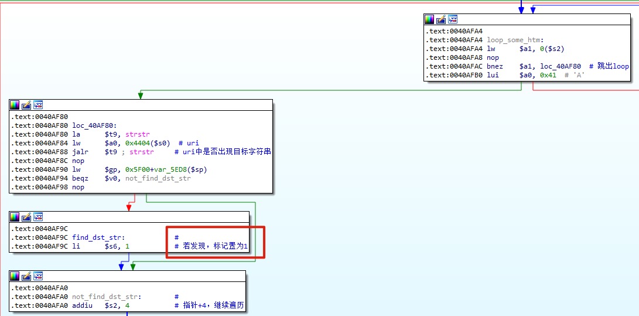
Task: Follow not_find_dst_str target in beqz instruction
Action: 158,178
